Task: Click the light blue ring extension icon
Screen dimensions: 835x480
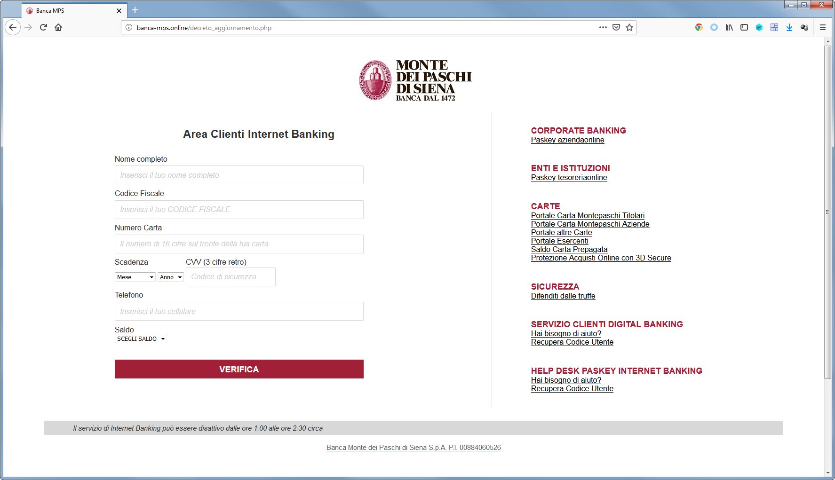Action: pyautogui.click(x=714, y=27)
